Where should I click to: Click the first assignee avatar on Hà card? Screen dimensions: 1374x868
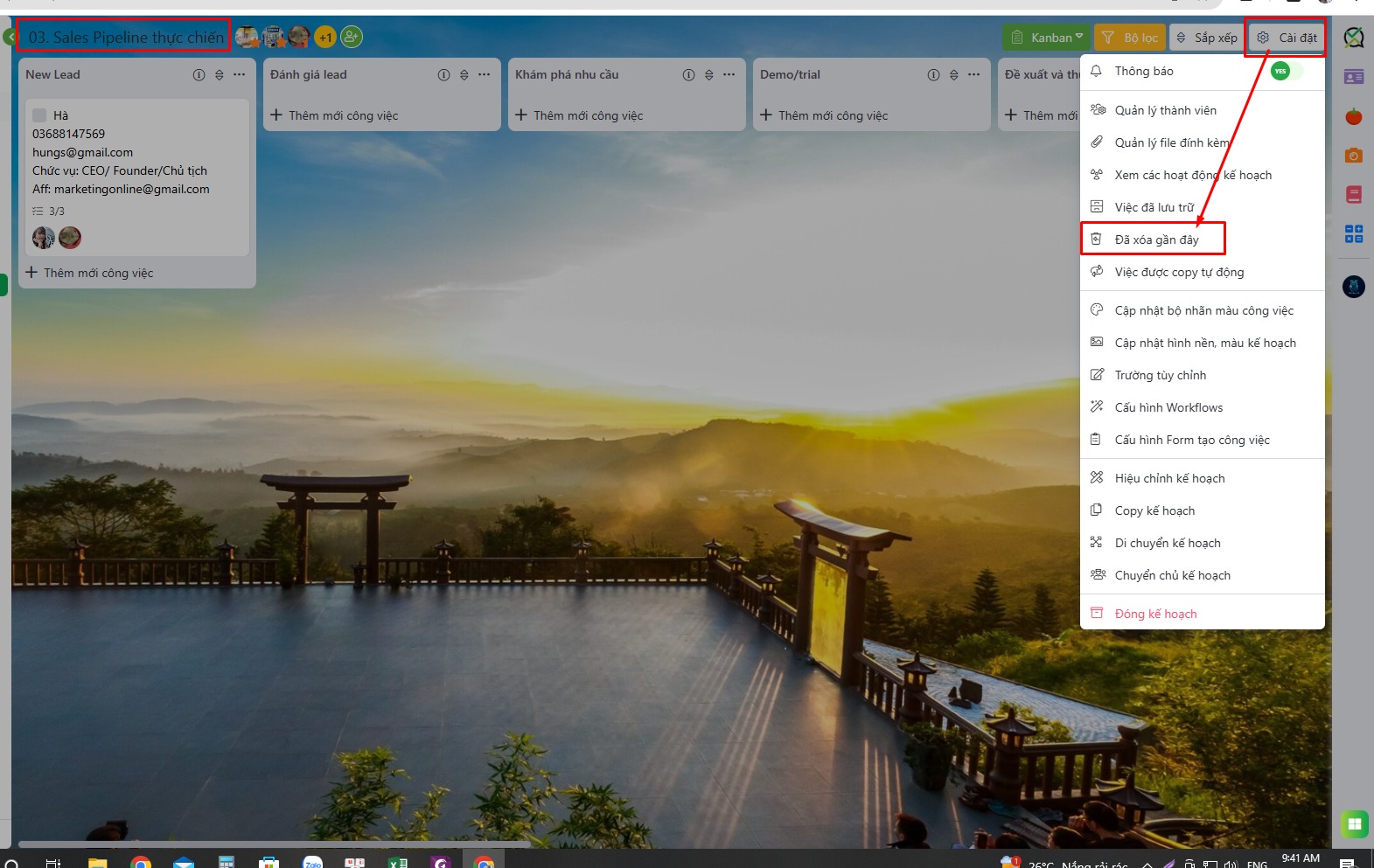pos(44,237)
